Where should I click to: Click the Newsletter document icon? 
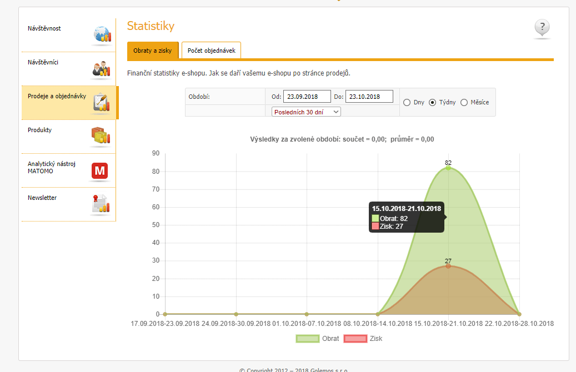(x=101, y=204)
